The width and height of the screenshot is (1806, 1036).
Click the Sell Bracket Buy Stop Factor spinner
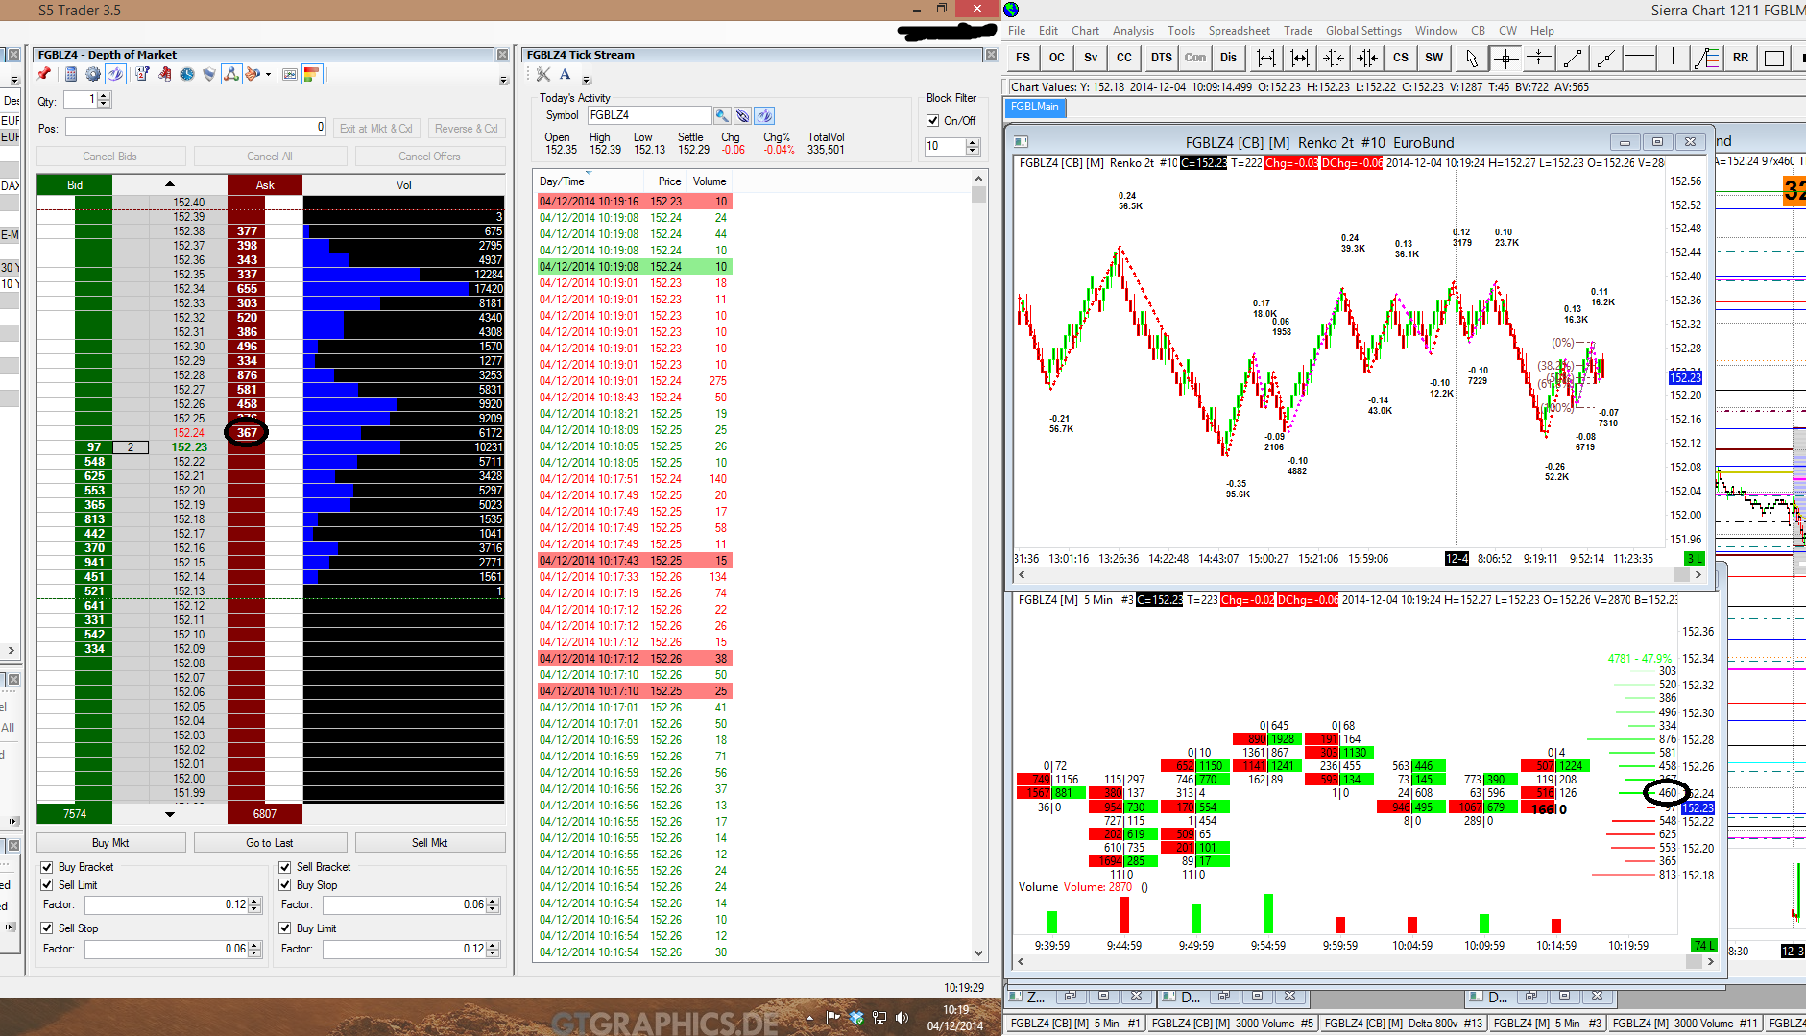tap(493, 905)
